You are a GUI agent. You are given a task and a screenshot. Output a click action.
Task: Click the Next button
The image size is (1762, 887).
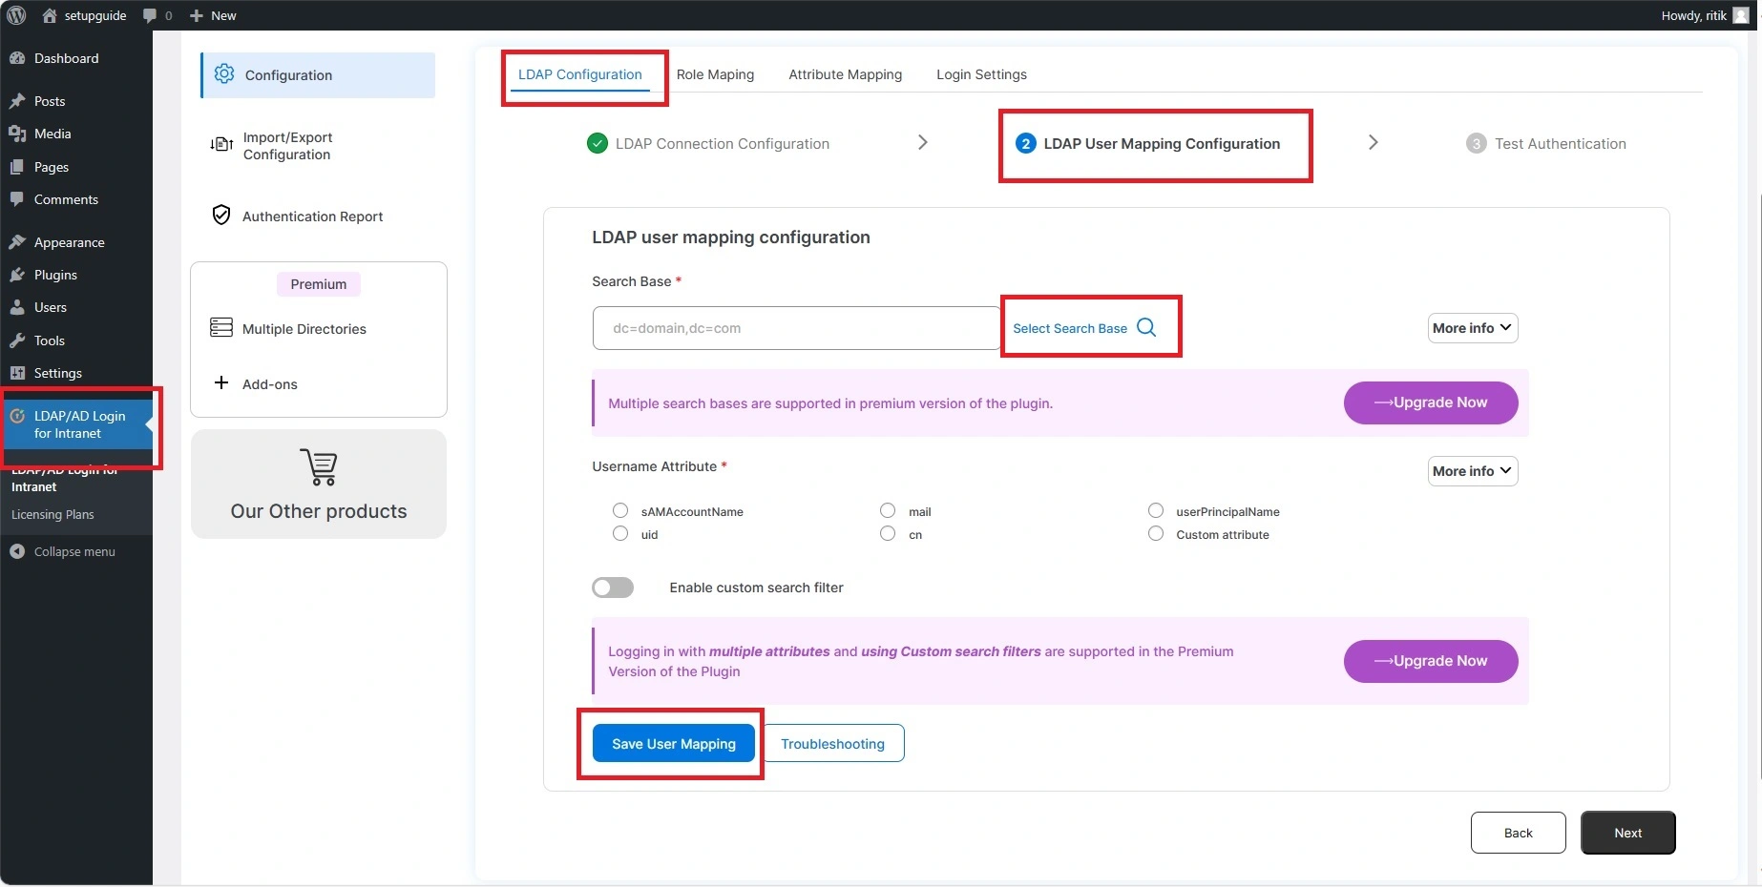coord(1628,833)
